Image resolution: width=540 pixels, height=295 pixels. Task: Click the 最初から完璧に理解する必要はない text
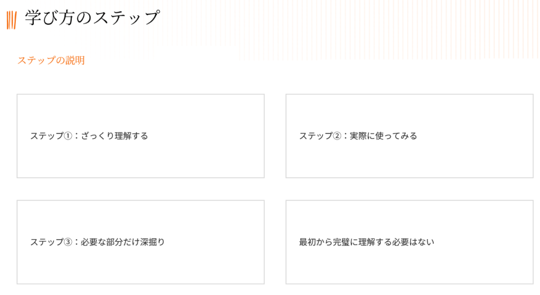367,242
